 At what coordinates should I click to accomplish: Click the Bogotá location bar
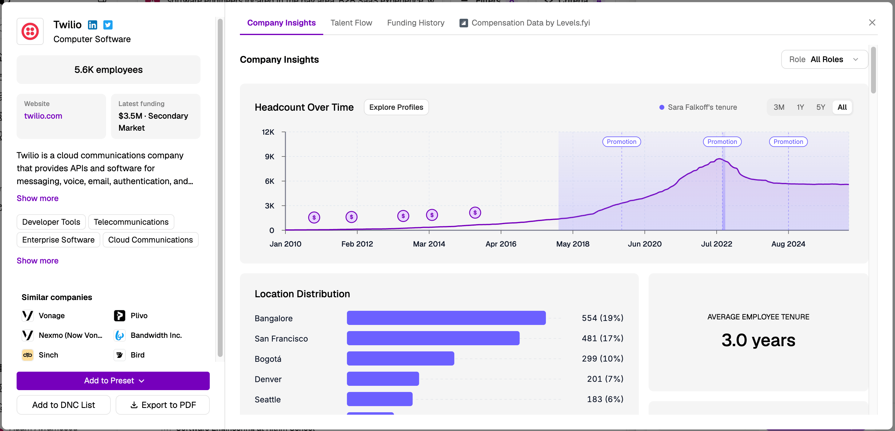[x=400, y=358]
